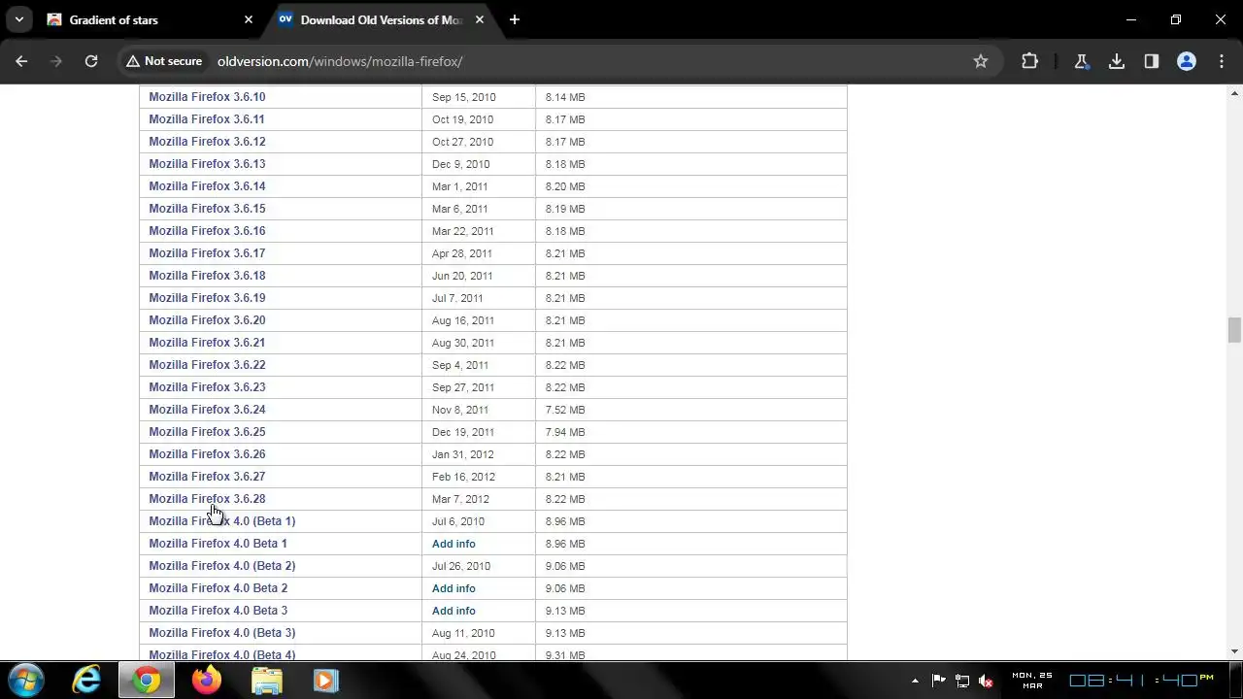
Task: Open Mozilla Firefox 3.6.25 link
Action: pyautogui.click(x=207, y=432)
